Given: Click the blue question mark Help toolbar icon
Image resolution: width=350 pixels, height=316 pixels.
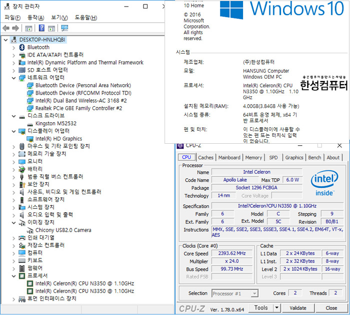Looking at the screenshot, I should click(x=41, y=28).
